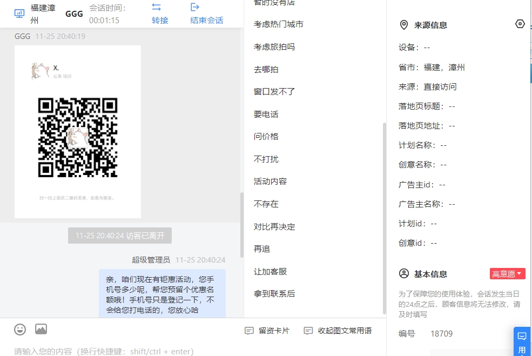Select quick phrase 不存在

tap(266, 204)
